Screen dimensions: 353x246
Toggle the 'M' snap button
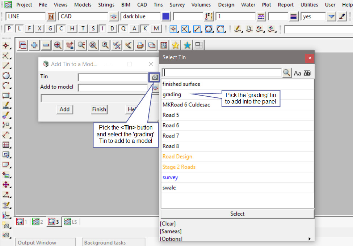coord(156,29)
